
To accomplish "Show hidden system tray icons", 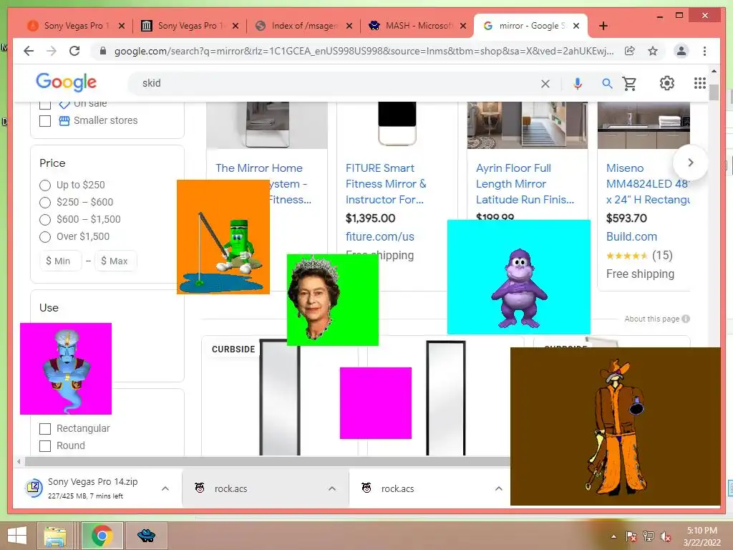I will (613, 536).
